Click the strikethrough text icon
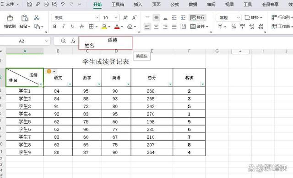Screen dimensions: 293x178 click(81, 26)
